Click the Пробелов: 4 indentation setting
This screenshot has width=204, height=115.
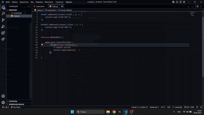click(154, 107)
